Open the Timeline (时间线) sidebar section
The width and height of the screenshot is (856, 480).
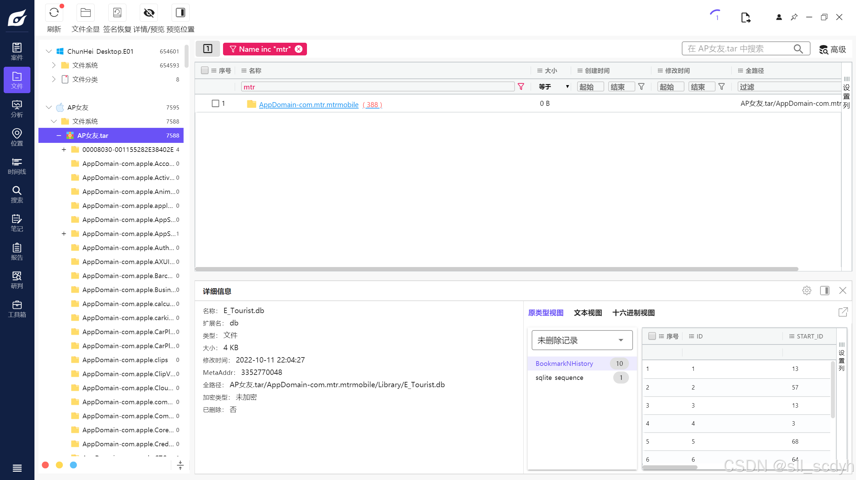[17, 166]
